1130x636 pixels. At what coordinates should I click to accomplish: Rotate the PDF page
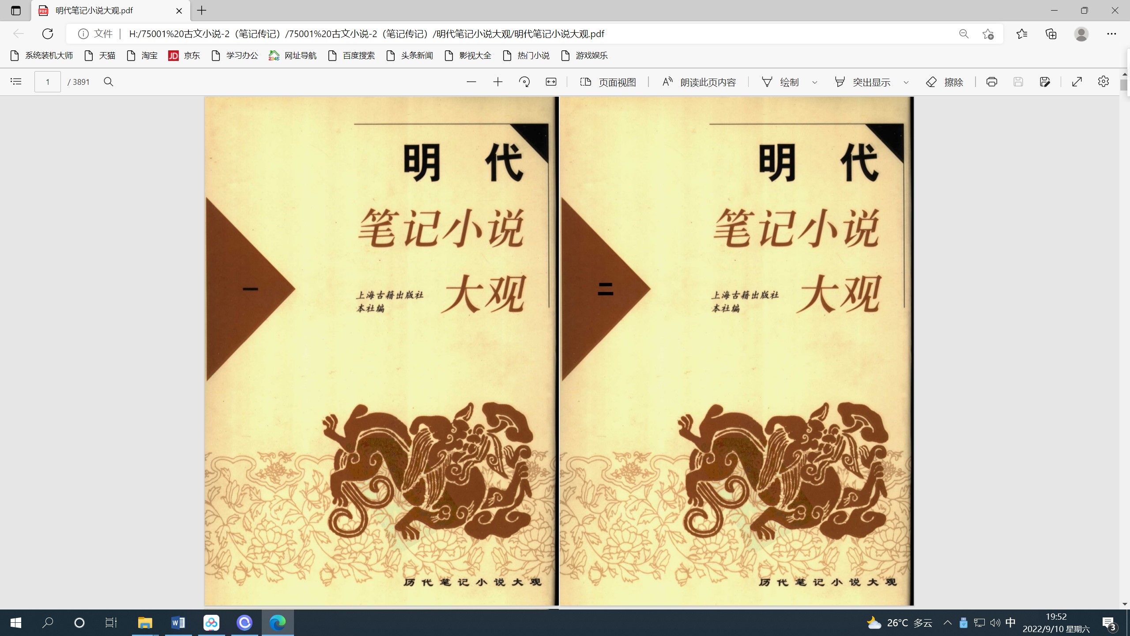(x=524, y=82)
